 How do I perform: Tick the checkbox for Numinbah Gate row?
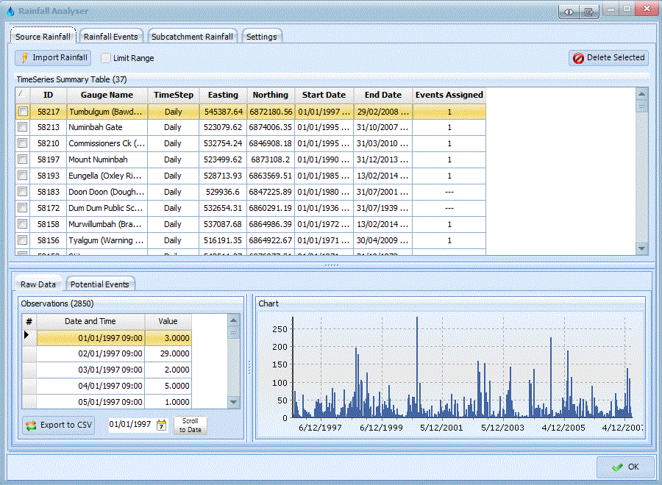pos(23,128)
